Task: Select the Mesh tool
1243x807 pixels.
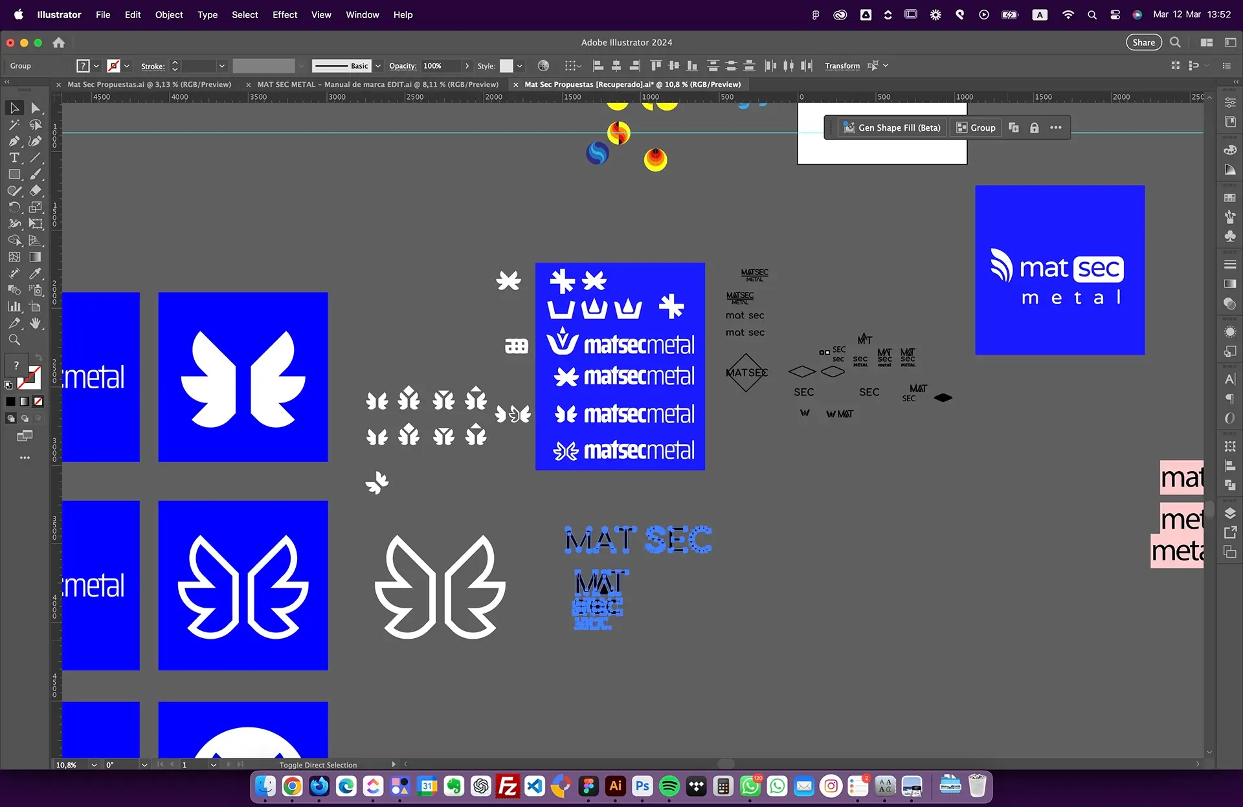Action: 14,257
